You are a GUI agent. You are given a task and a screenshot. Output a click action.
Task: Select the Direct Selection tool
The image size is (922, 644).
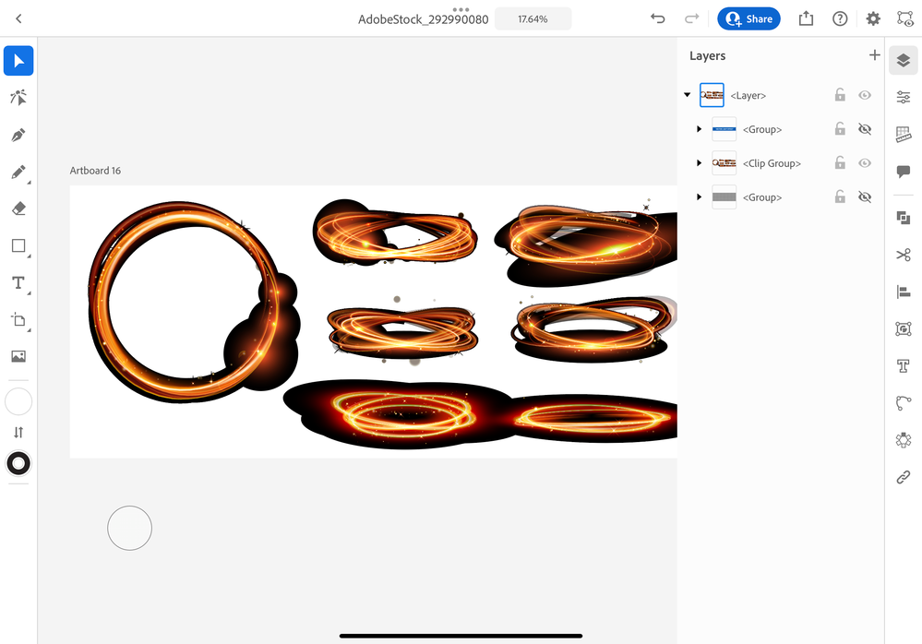(x=18, y=97)
